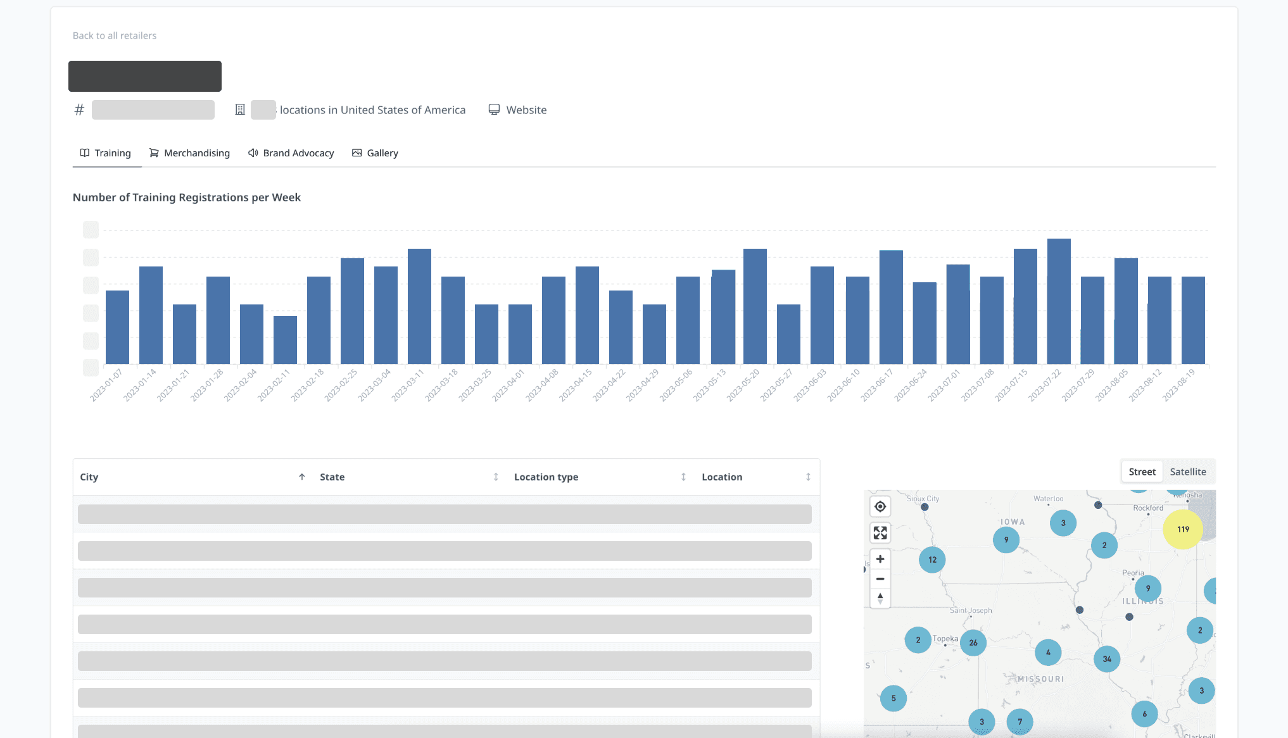Image resolution: width=1288 pixels, height=738 pixels.
Task: Switch to the Gallery tab
Action: coord(383,153)
